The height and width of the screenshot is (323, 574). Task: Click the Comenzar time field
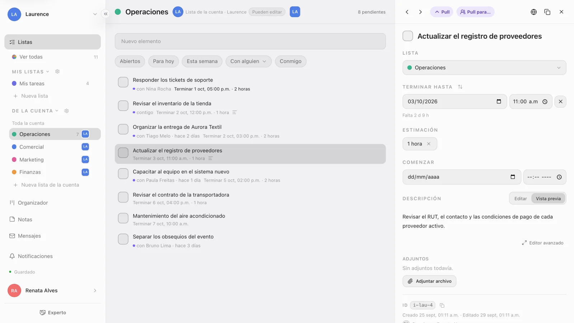tap(545, 177)
